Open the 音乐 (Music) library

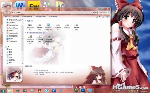coord(9,63)
